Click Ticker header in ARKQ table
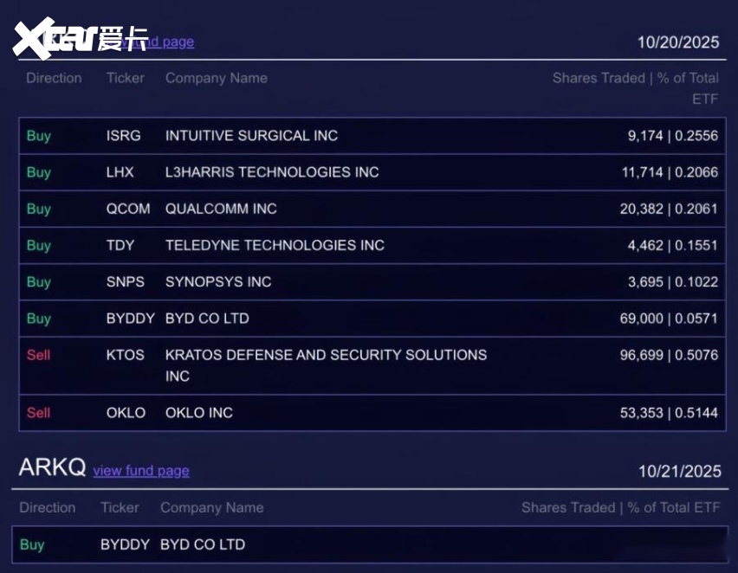The height and width of the screenshot is (573, 738). click(x=120, y=507)
